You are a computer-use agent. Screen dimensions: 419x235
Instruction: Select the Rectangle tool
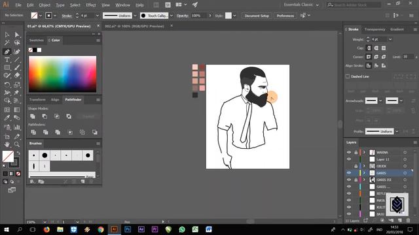7,68
